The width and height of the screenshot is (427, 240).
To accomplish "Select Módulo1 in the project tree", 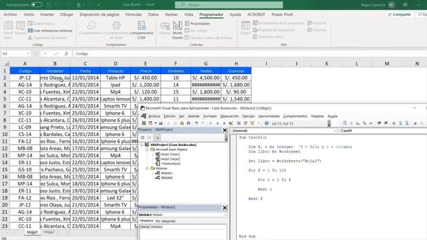I will pos(164,173).
